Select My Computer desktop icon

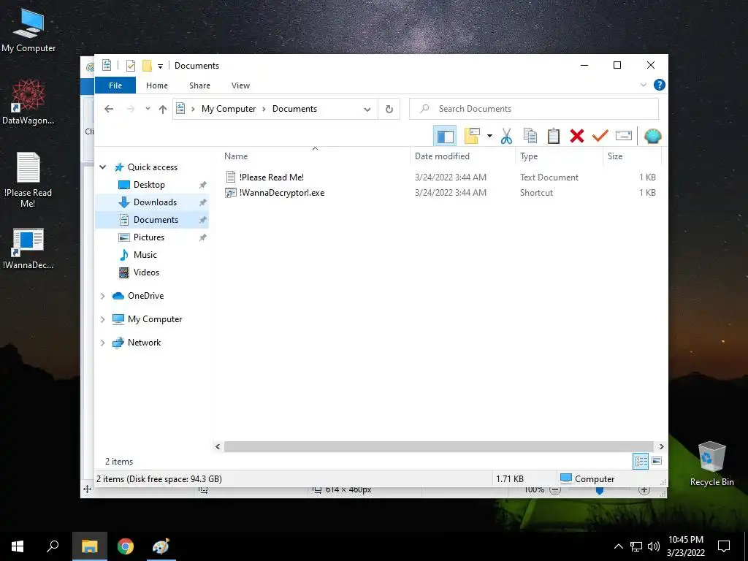coord(28,30)
